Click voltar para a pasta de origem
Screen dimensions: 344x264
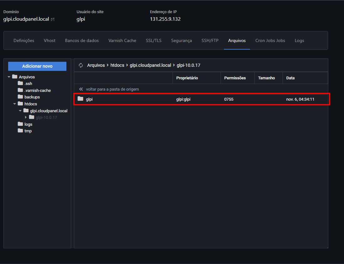[112, 89]
